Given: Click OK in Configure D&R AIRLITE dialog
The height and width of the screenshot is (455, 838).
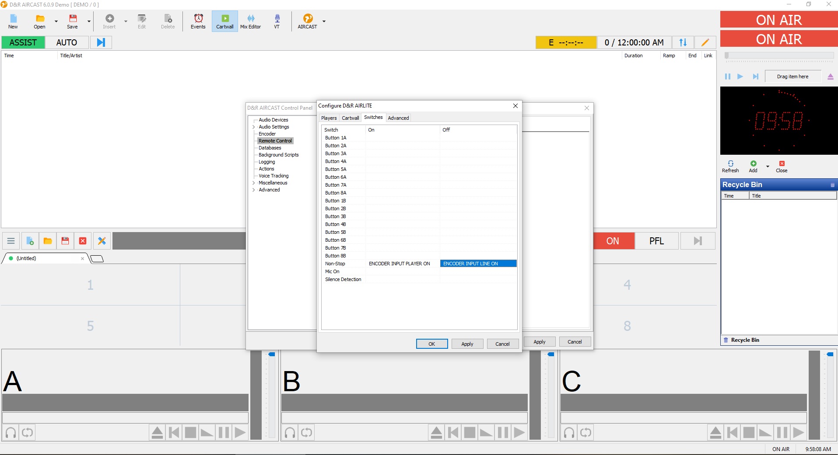Looking at the screenshot, I should tap(431, 344).
